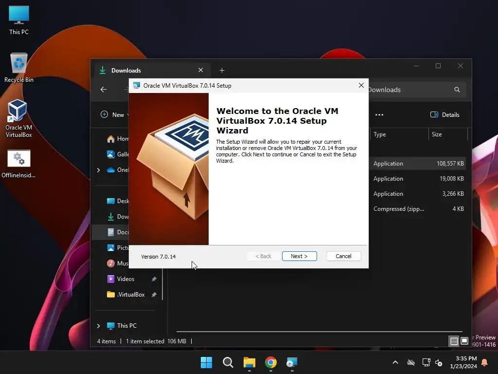498x374 pixels.
Task: Switch to details list view icon
Action: click(454, 341)
